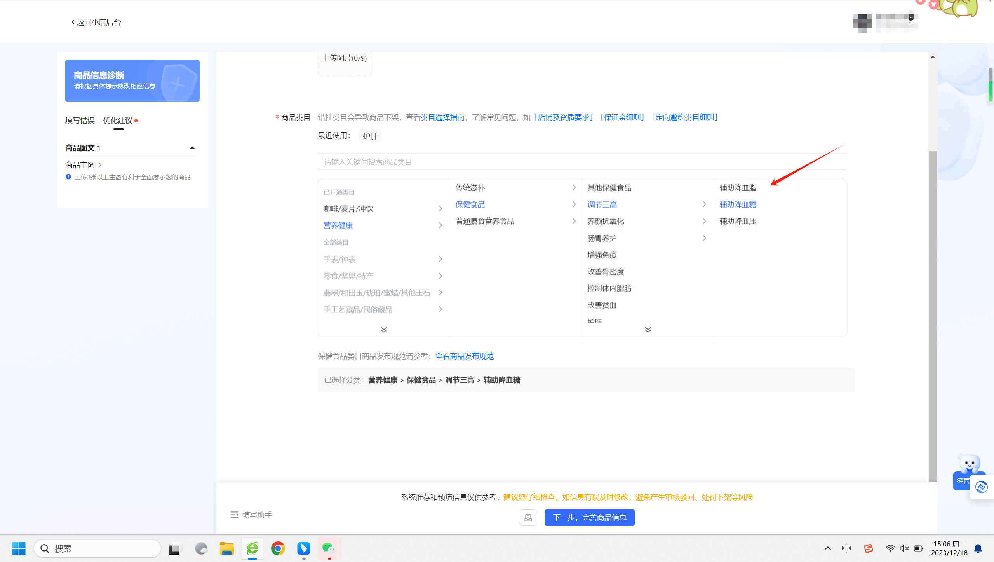Click the Sogou input tray icon
Viewport: 994px width, 562px height.
tap(868, 548)
